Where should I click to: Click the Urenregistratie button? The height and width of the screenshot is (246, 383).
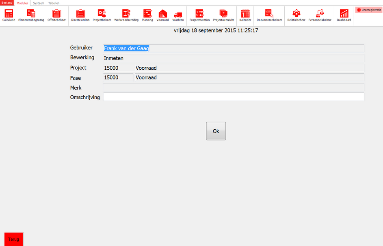tap(369, 10)
